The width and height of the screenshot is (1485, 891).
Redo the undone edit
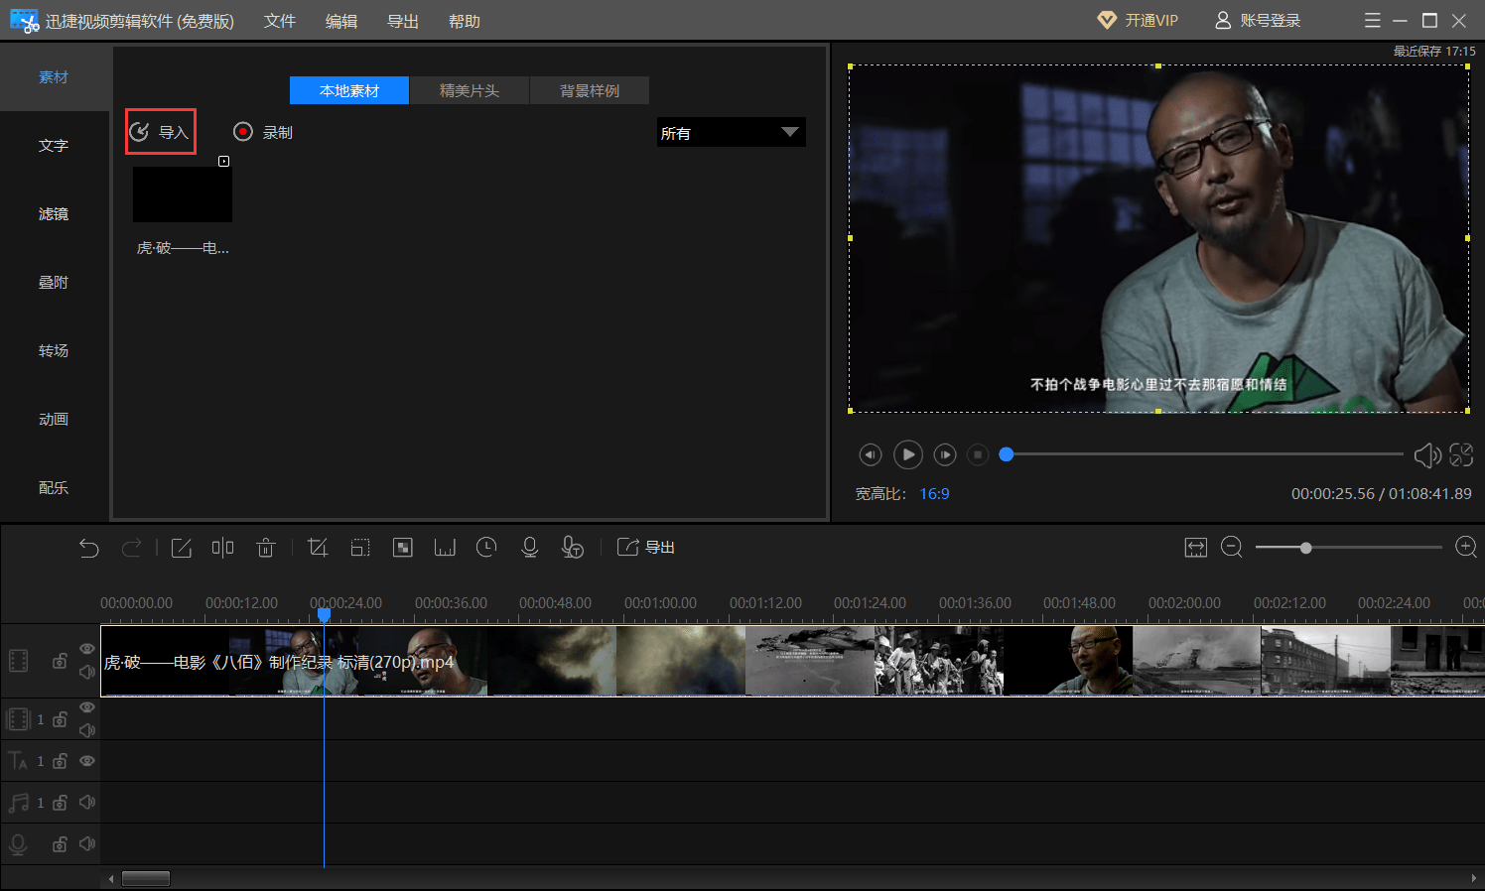pyautogui.click(x=131, y=548)
